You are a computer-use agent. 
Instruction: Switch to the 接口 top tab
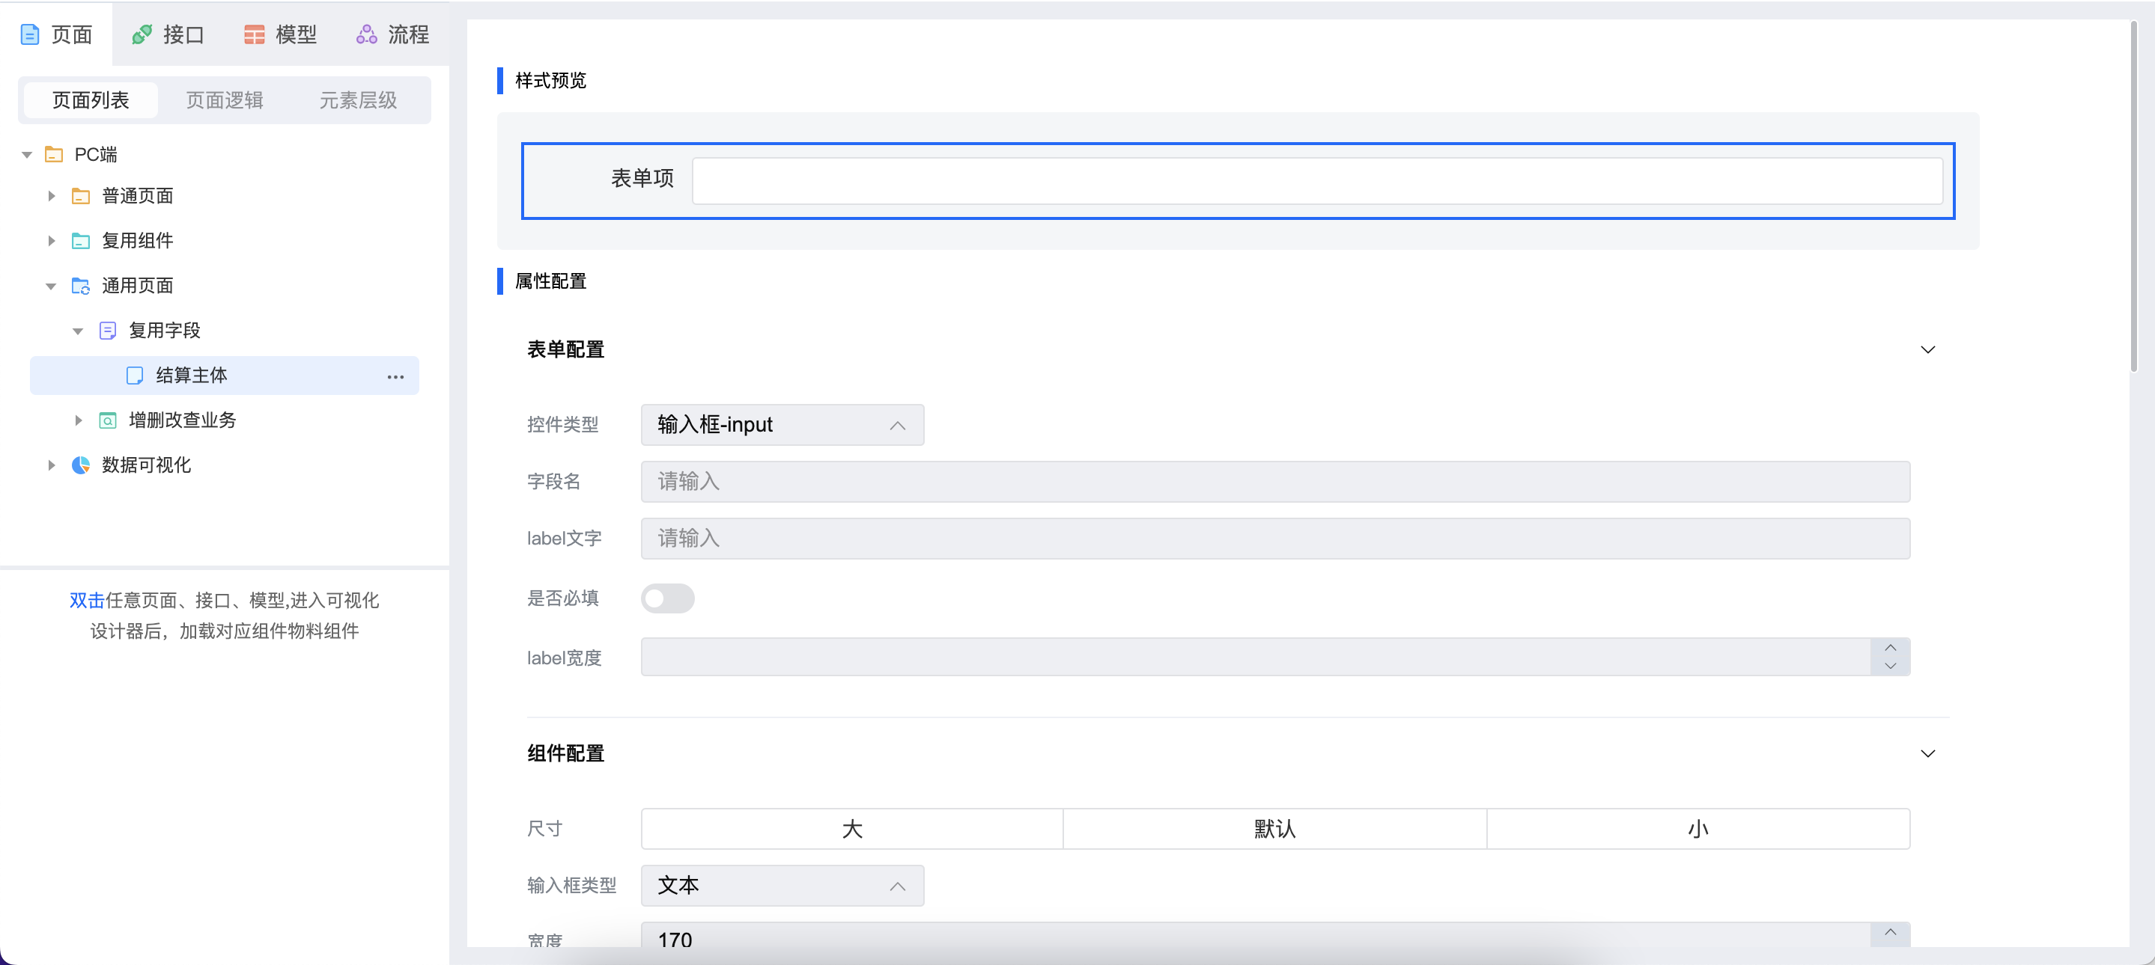point(168,34)
